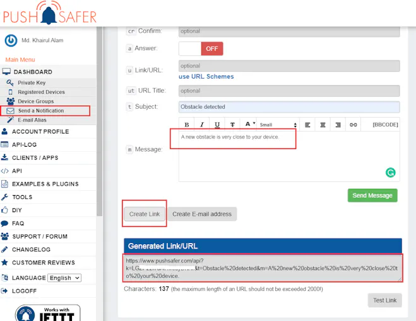Open the font color dropdown
The height and width of the screenshot is (321, 416).
pos(249,124)
